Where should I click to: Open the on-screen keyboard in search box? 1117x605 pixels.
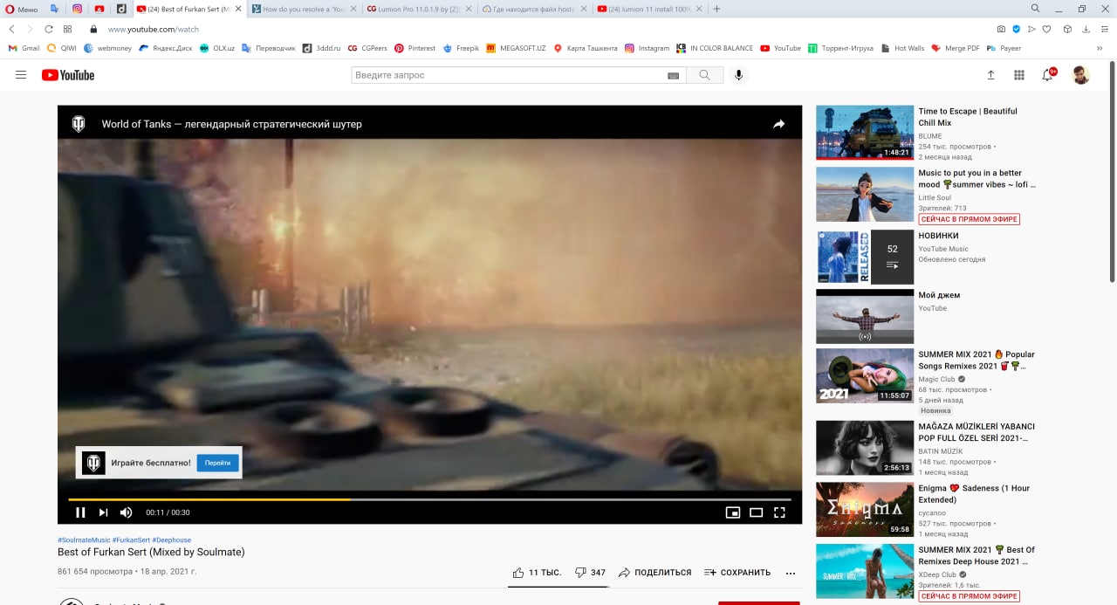click(x=673, y=76)
